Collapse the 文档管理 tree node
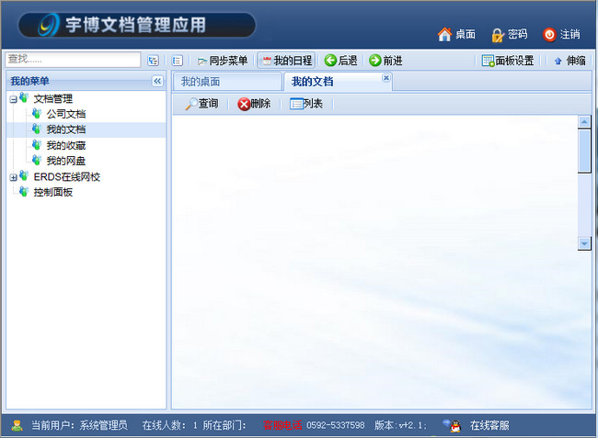The height and width of the screenshot is (438, 598). coord(14,100)
